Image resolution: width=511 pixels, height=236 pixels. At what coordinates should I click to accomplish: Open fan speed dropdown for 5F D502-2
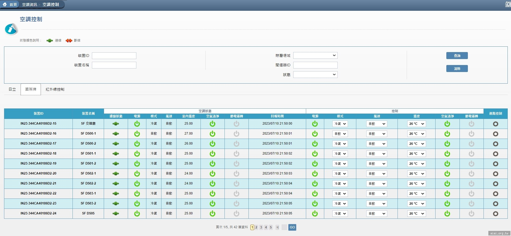pyautogui.click(x=377, y=184)
